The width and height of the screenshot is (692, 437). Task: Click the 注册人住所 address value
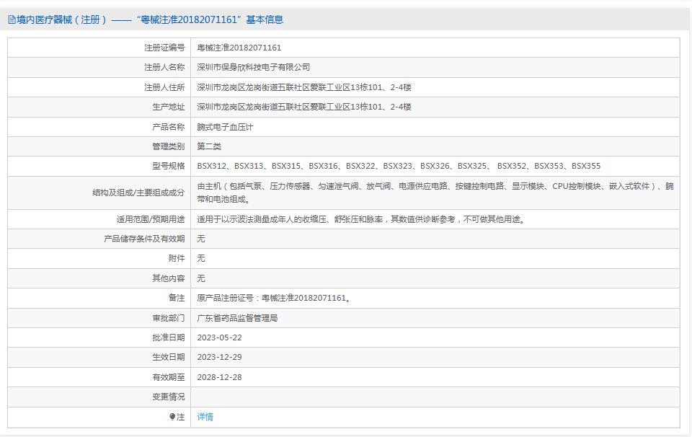pos(304,87)
